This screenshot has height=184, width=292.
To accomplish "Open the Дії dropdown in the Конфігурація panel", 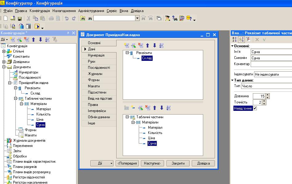I will coord(4,40).
